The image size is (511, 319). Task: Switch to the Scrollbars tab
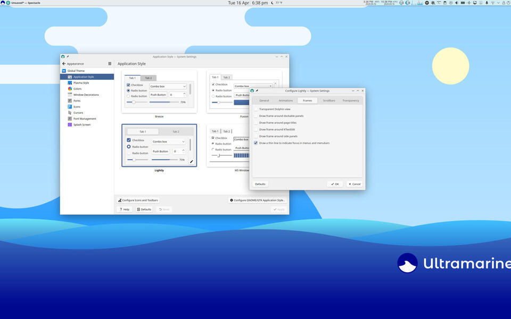tap(329, 100)
